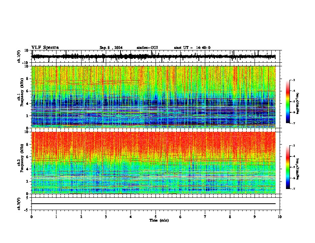Click the time axis tick label '8'
This screenshot has width=315, height=243.
[x=230, y=217]
